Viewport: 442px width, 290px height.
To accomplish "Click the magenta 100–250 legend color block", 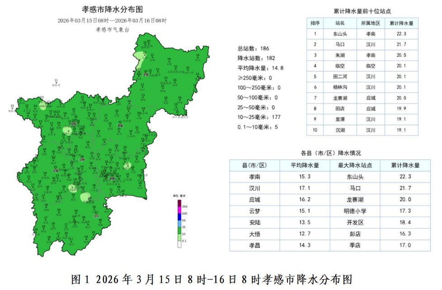I will pos(179,210).
